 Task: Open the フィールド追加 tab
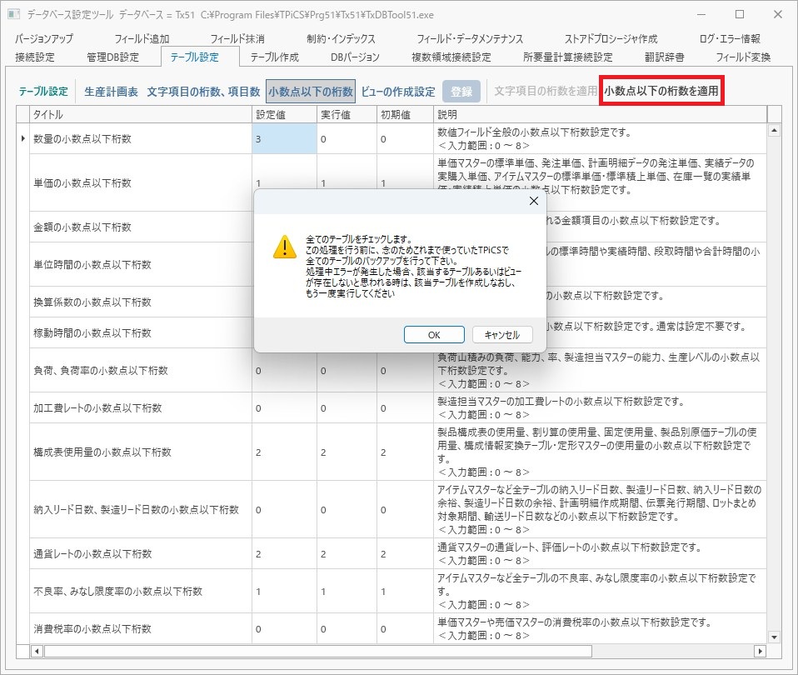(142, 38)
